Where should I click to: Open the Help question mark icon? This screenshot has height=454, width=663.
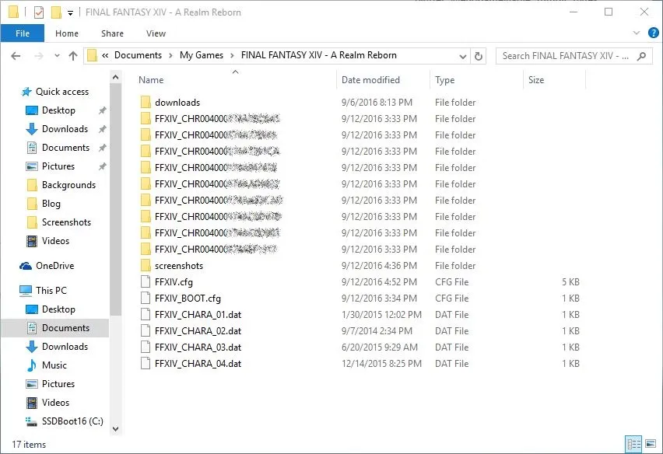pos(653,33)
